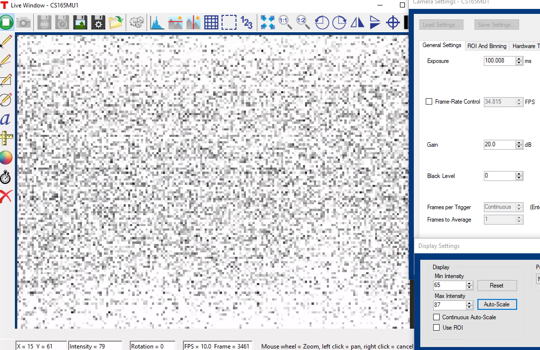Increase Exposure with the up arrow
The height and width of the screenshot is (350, 540).
coord(519,59)
